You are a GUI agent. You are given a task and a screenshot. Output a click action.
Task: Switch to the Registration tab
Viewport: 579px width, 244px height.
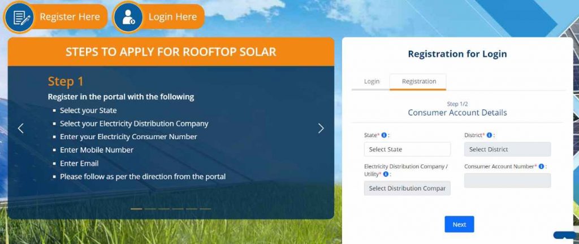419,82
